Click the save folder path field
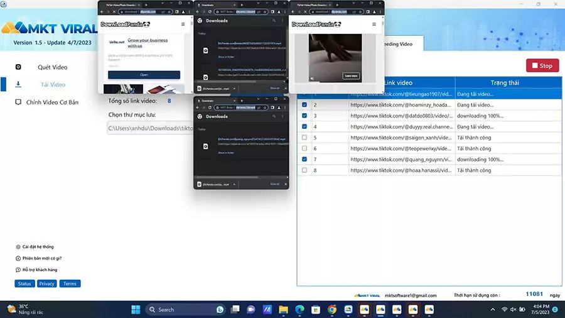 point(151,128)
